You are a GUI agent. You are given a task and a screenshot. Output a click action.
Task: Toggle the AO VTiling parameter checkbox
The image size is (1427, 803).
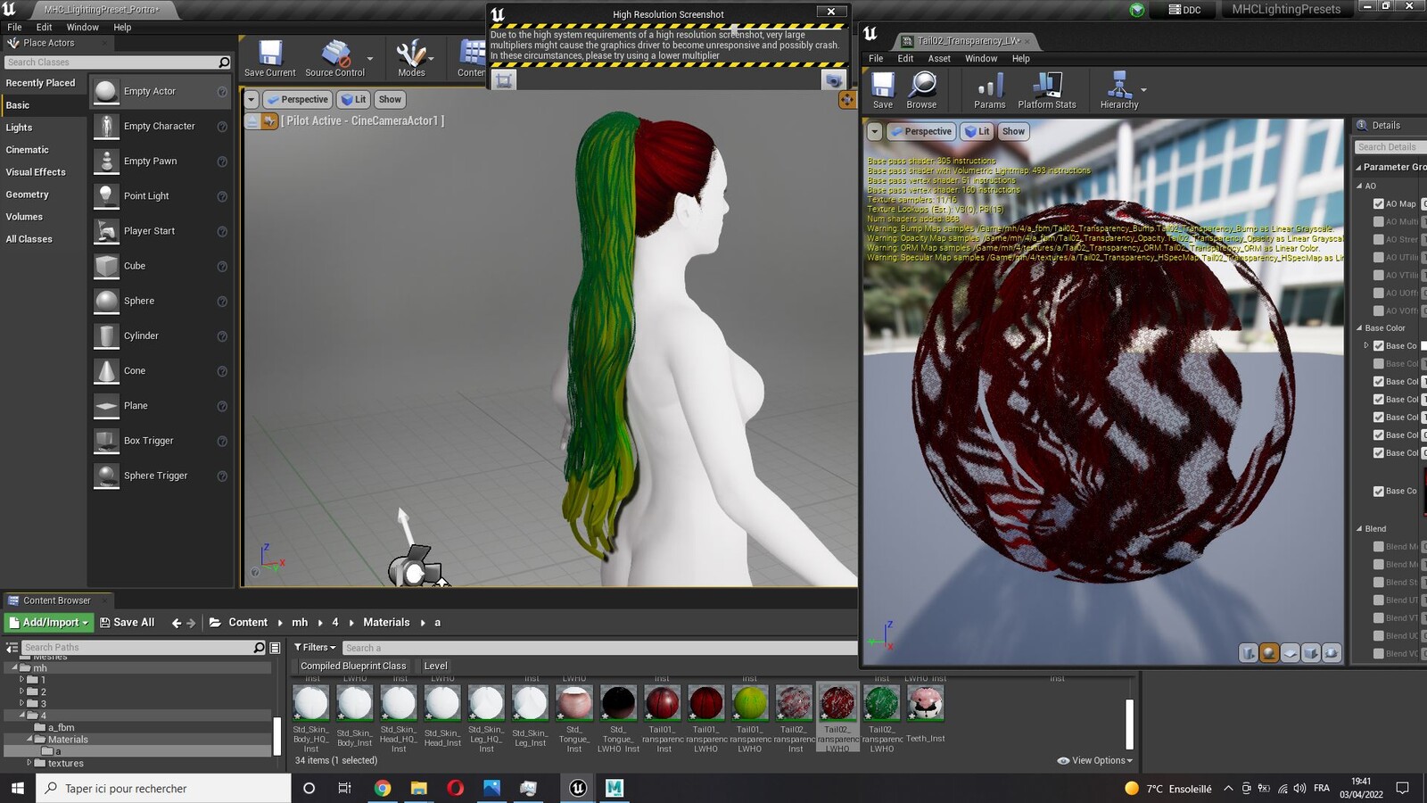pos(1379,276)
